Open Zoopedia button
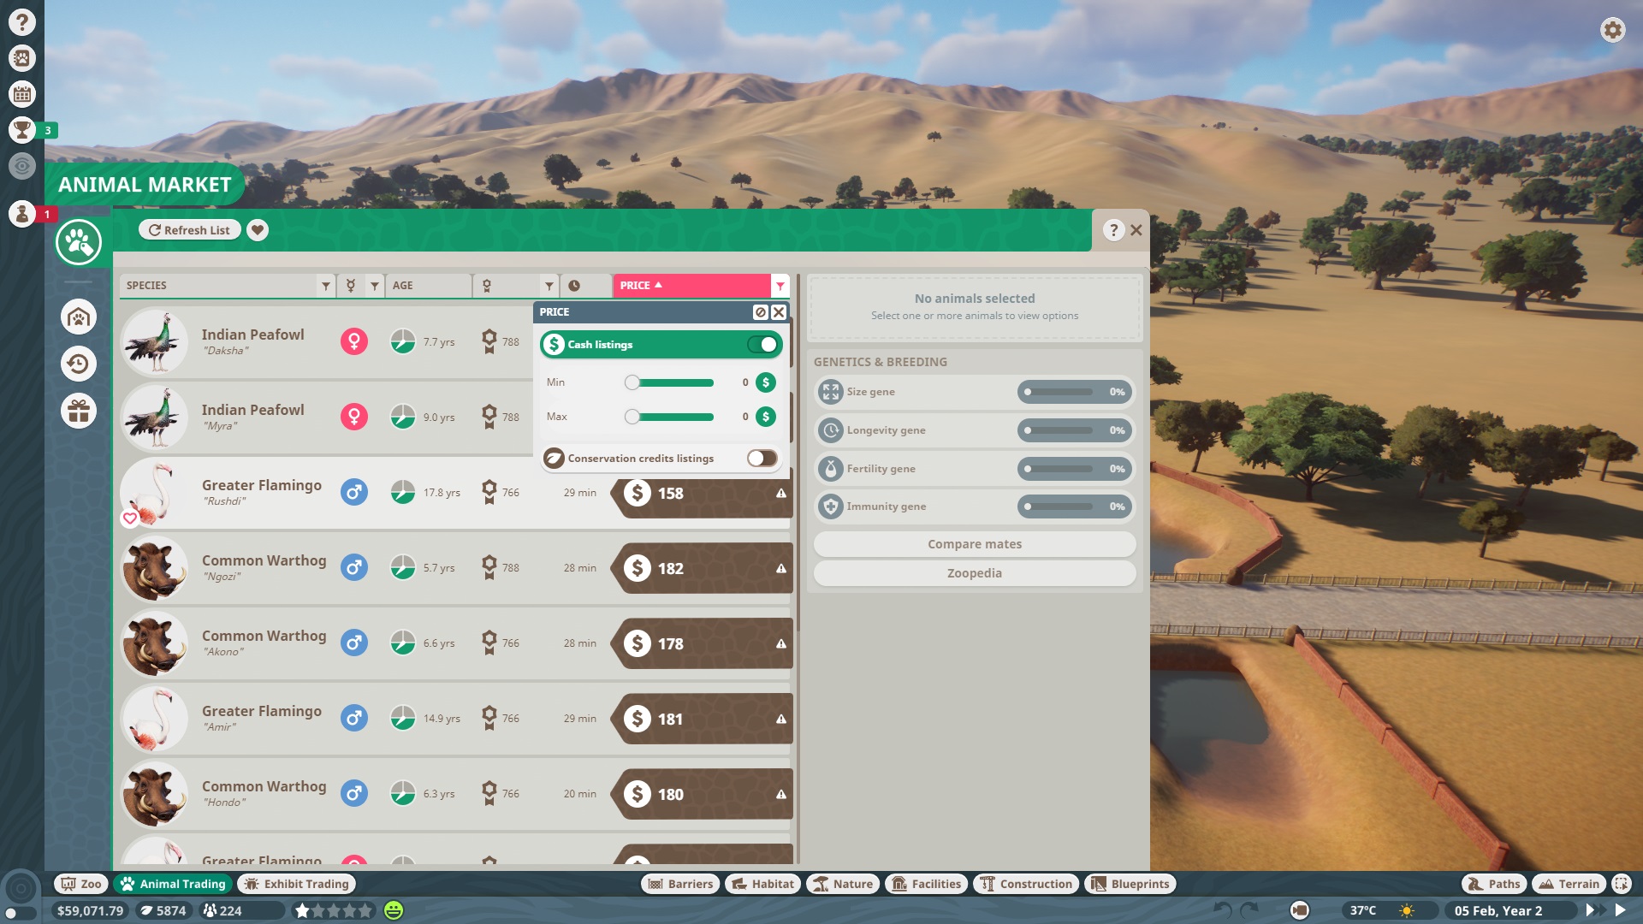Image resolution: width=1643 pixels, height=924 pixels. click(975, 573)
